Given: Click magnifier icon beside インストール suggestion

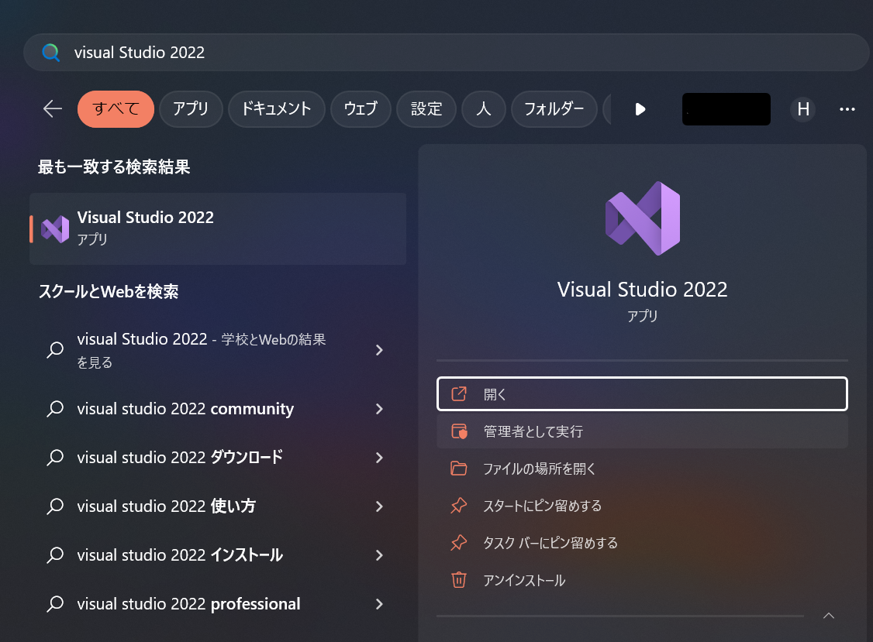Looking at the screenshot, I should (55, 555).
